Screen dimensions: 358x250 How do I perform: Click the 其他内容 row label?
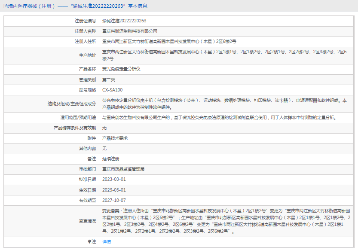87,149
